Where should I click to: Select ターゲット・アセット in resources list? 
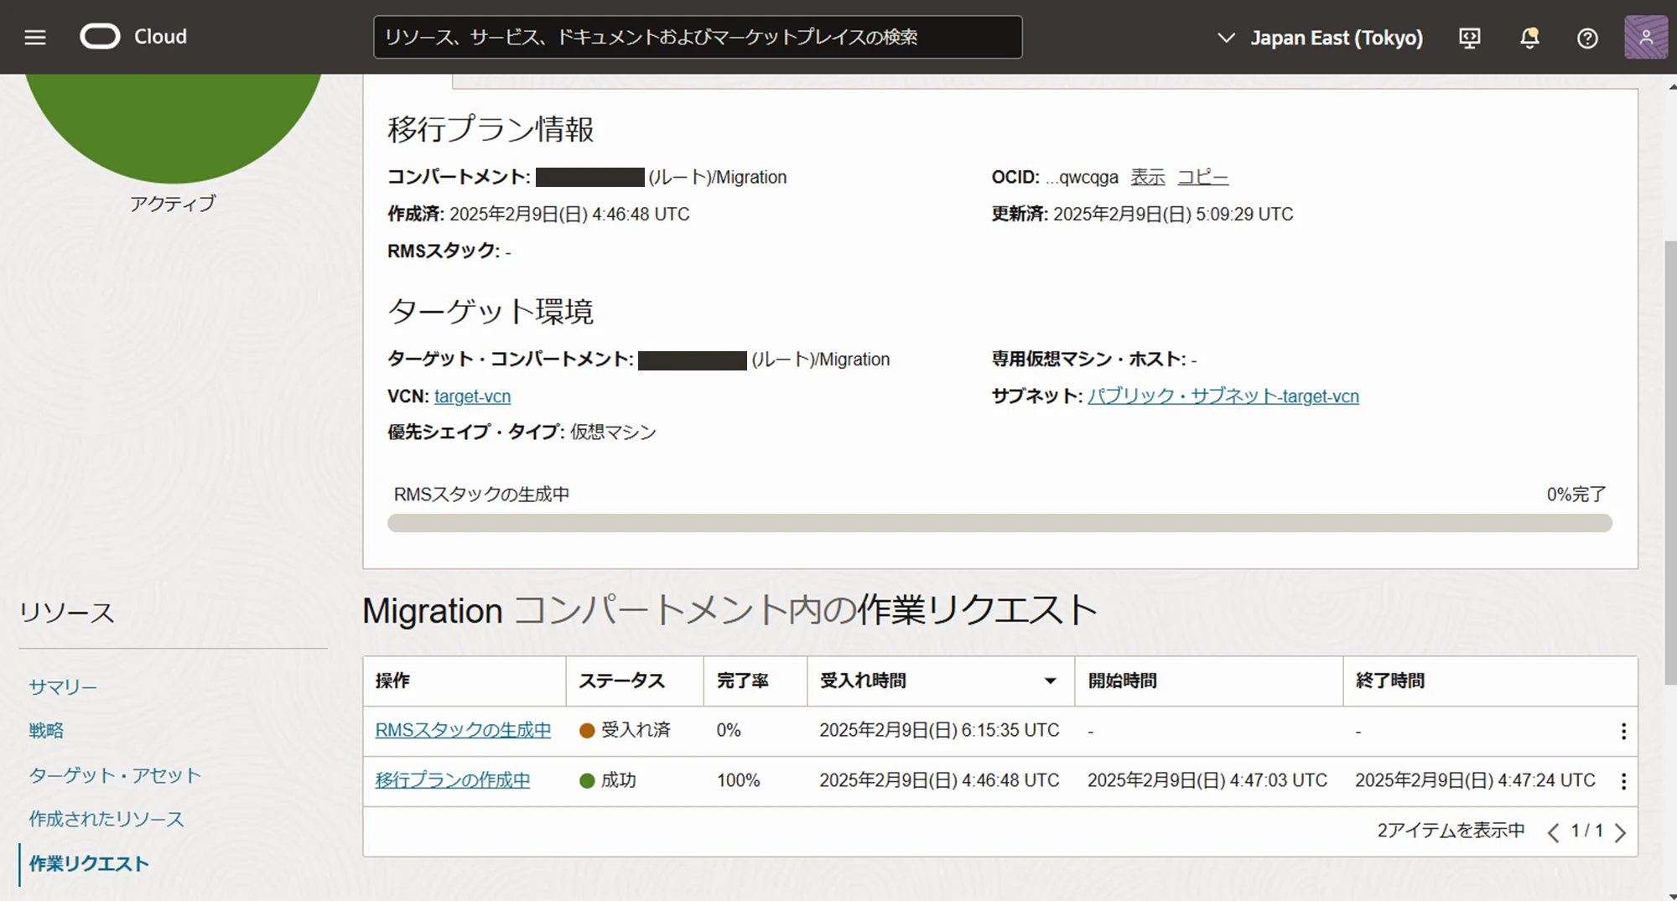pyautogui.click(x=115, y=775)
